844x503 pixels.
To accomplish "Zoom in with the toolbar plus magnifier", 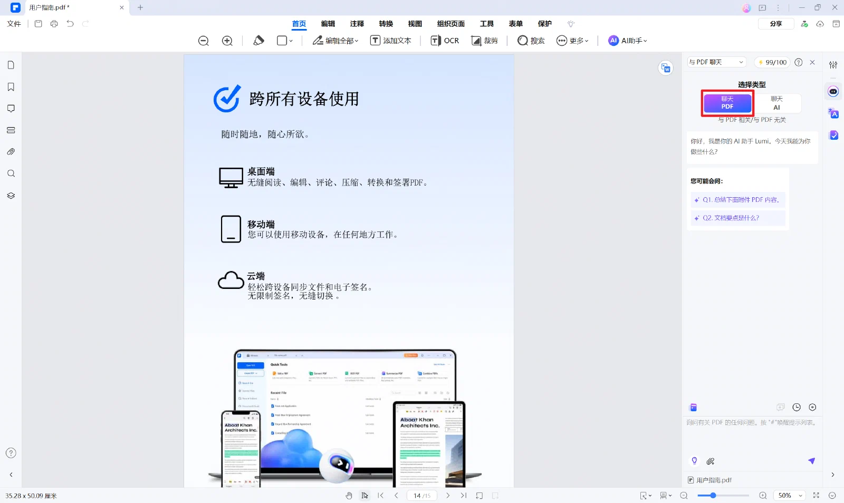I will [x=227, y=41].
